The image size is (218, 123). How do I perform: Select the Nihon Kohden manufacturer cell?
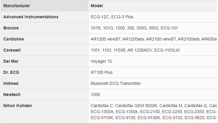[17, 106]
